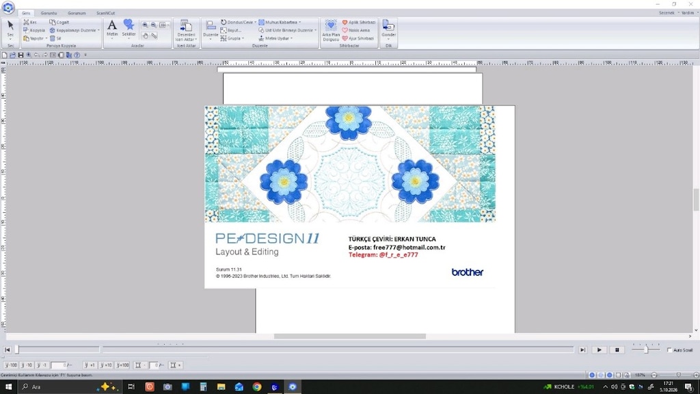Click the simulation speed slider
This screenshot has width=700, height=394.
click(x=645, y=350)
